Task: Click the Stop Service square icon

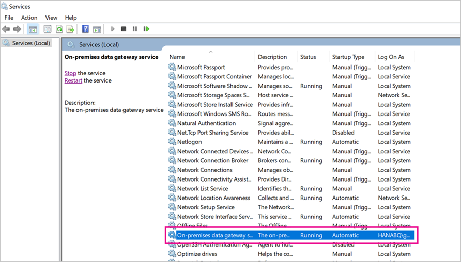Action: tap(124, 29)
